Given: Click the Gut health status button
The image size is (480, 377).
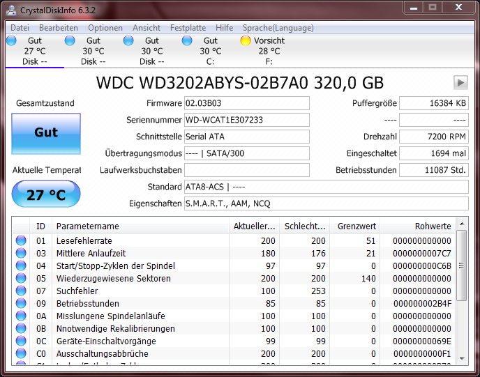Looking at the screenshot, I should 46,134.
